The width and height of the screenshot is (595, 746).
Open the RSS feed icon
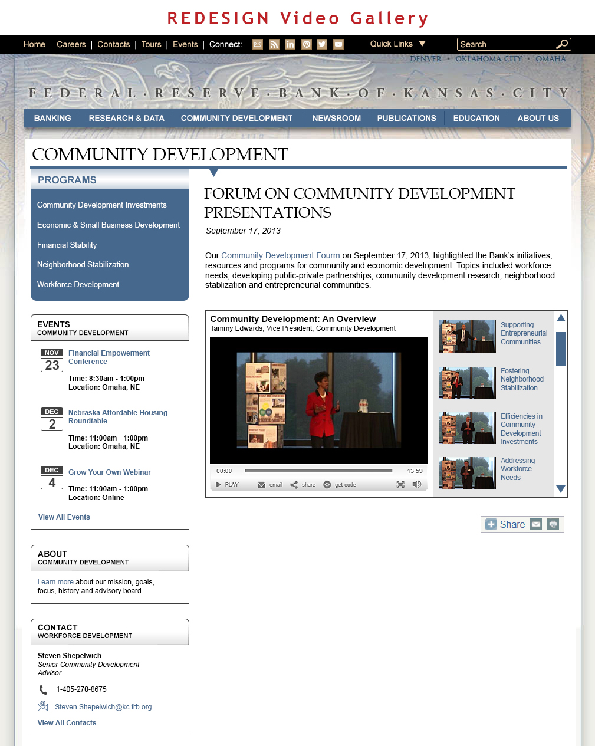tap(274, 44)
